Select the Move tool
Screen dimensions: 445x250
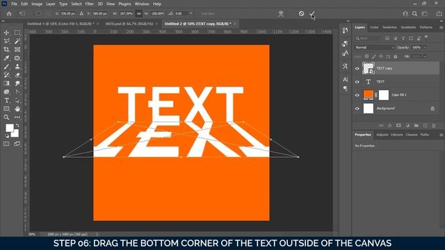(6, 33)
